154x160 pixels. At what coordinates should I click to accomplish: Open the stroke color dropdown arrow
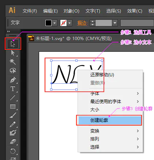pyautogui.click(x=70, y=23)
